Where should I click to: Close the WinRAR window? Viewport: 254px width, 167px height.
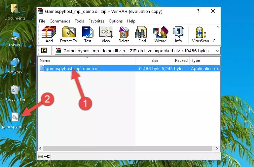tap(213, 11)
